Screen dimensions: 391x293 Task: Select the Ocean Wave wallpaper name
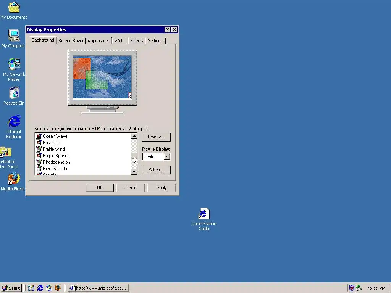pos(55,136)
